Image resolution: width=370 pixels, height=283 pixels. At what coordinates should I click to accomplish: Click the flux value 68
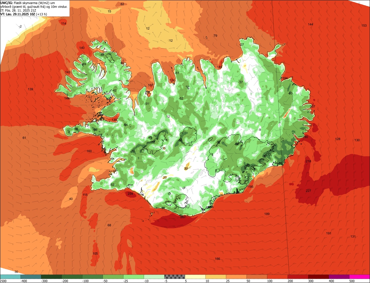coord(109,225)
